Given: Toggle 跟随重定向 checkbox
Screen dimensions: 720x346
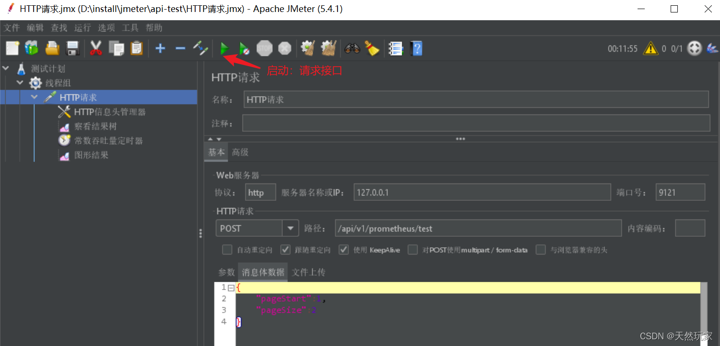Looking at the screenshot, I should [x=285, y=250].
